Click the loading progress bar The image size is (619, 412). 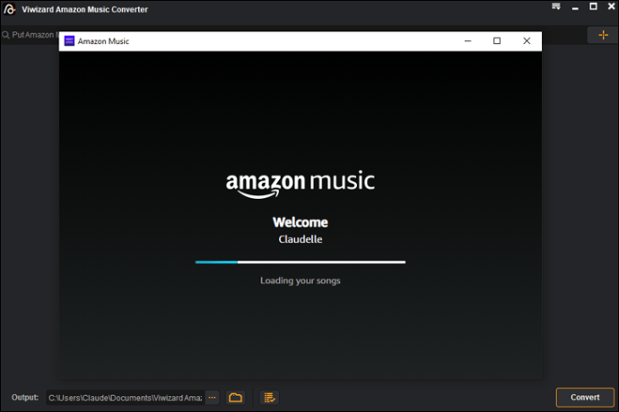point(300,262)
